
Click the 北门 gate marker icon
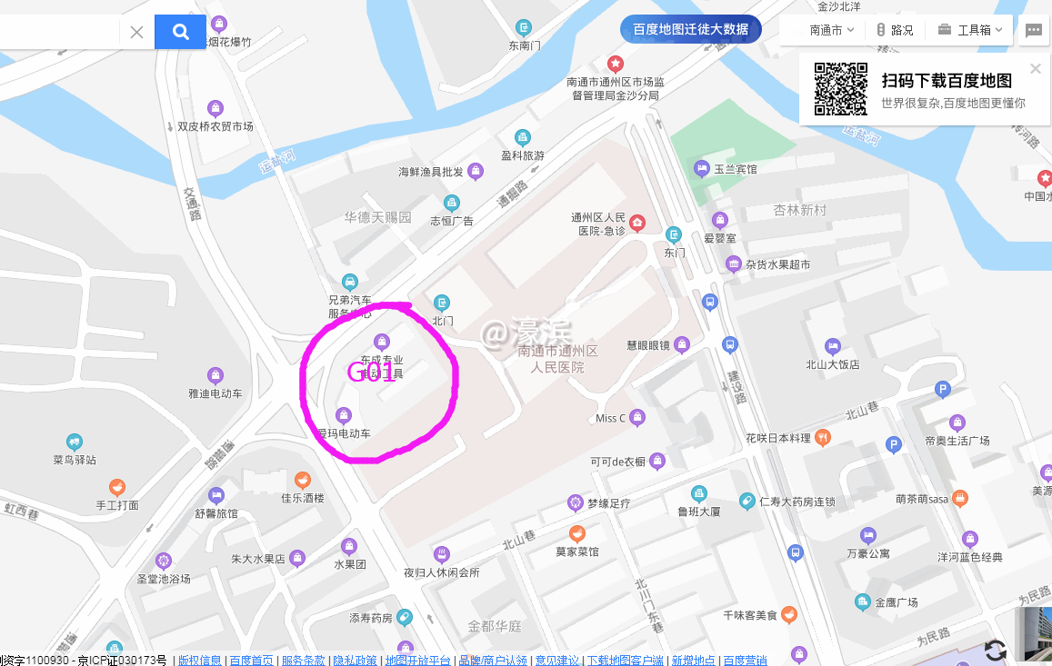pyautogui.click(x=442, y=303)
